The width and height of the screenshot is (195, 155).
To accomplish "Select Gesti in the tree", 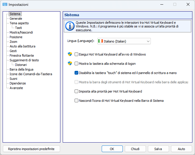I will pyautogui.click(x=13, y=51).
